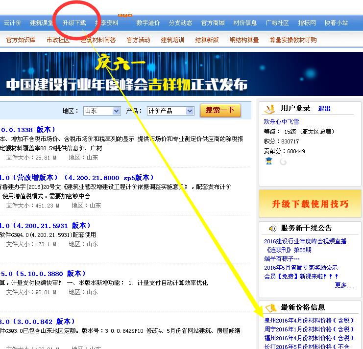Open the 0.0.1338 版本 download title
Image resolution: width=363 pixels, height=349 pixels.
pos(28,130)
